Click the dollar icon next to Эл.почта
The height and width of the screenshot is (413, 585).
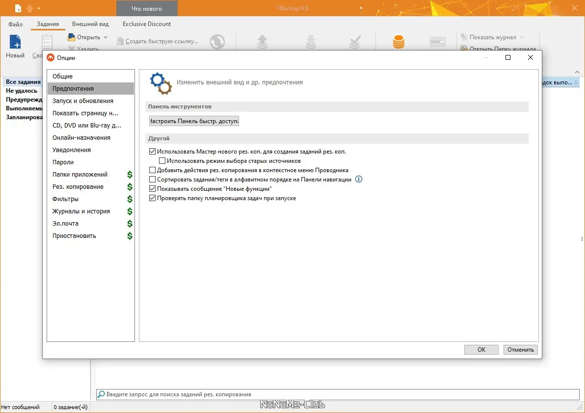[x=130, y=224]
